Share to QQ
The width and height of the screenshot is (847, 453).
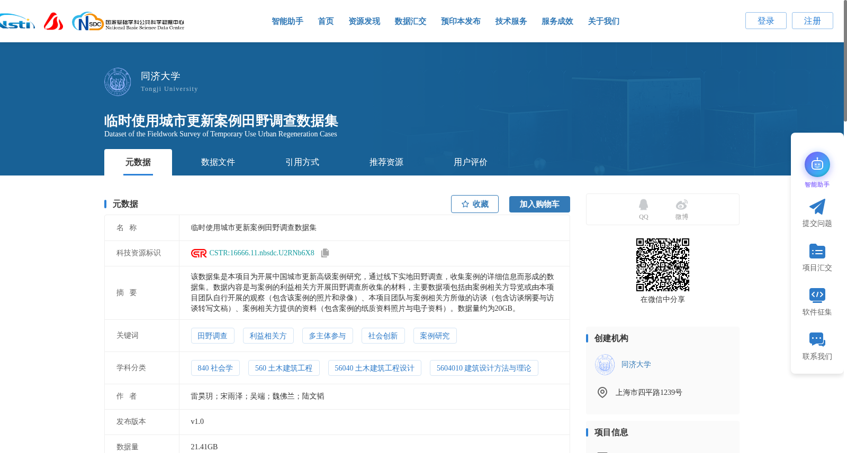coord(643,209)
